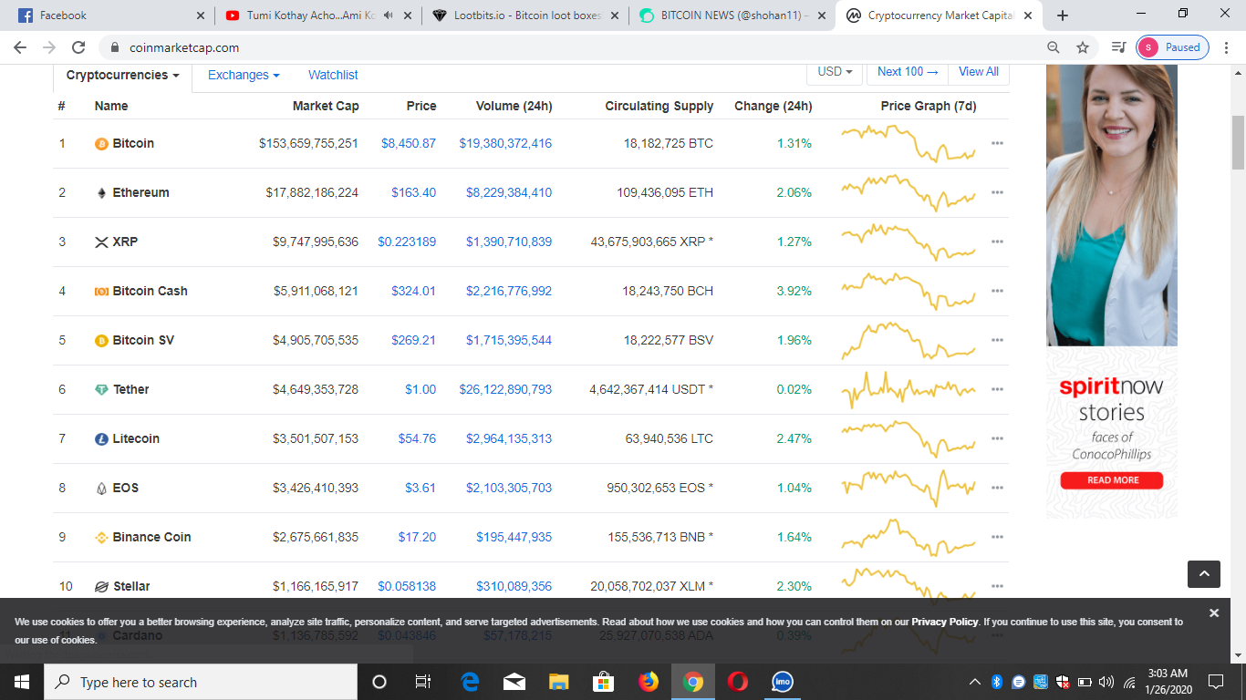Open the Paused profile button
The width and height of the screenshot is (1246, 700).
point(1172,47)
